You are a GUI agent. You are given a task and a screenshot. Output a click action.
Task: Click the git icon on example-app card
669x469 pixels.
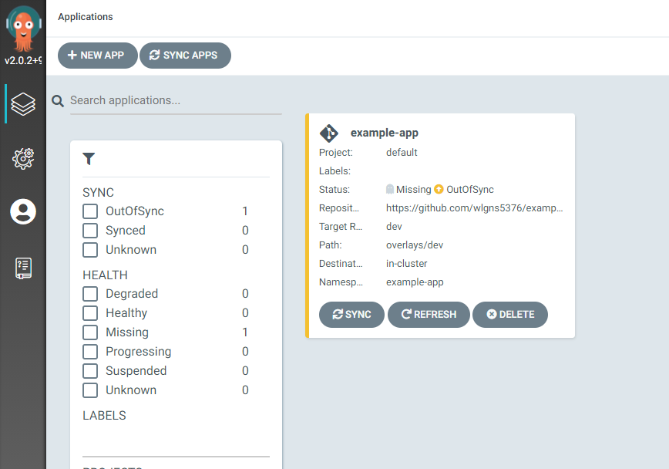coord(329,133)
